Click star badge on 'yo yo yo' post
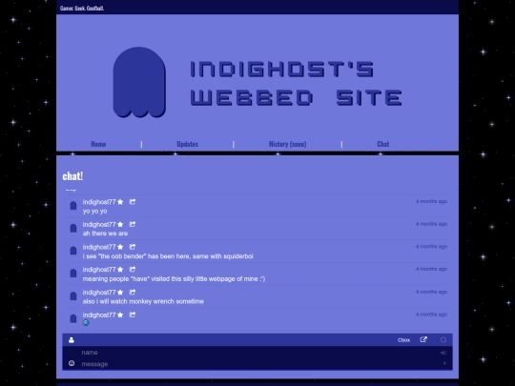515x386 pixels. pos(120,202)
